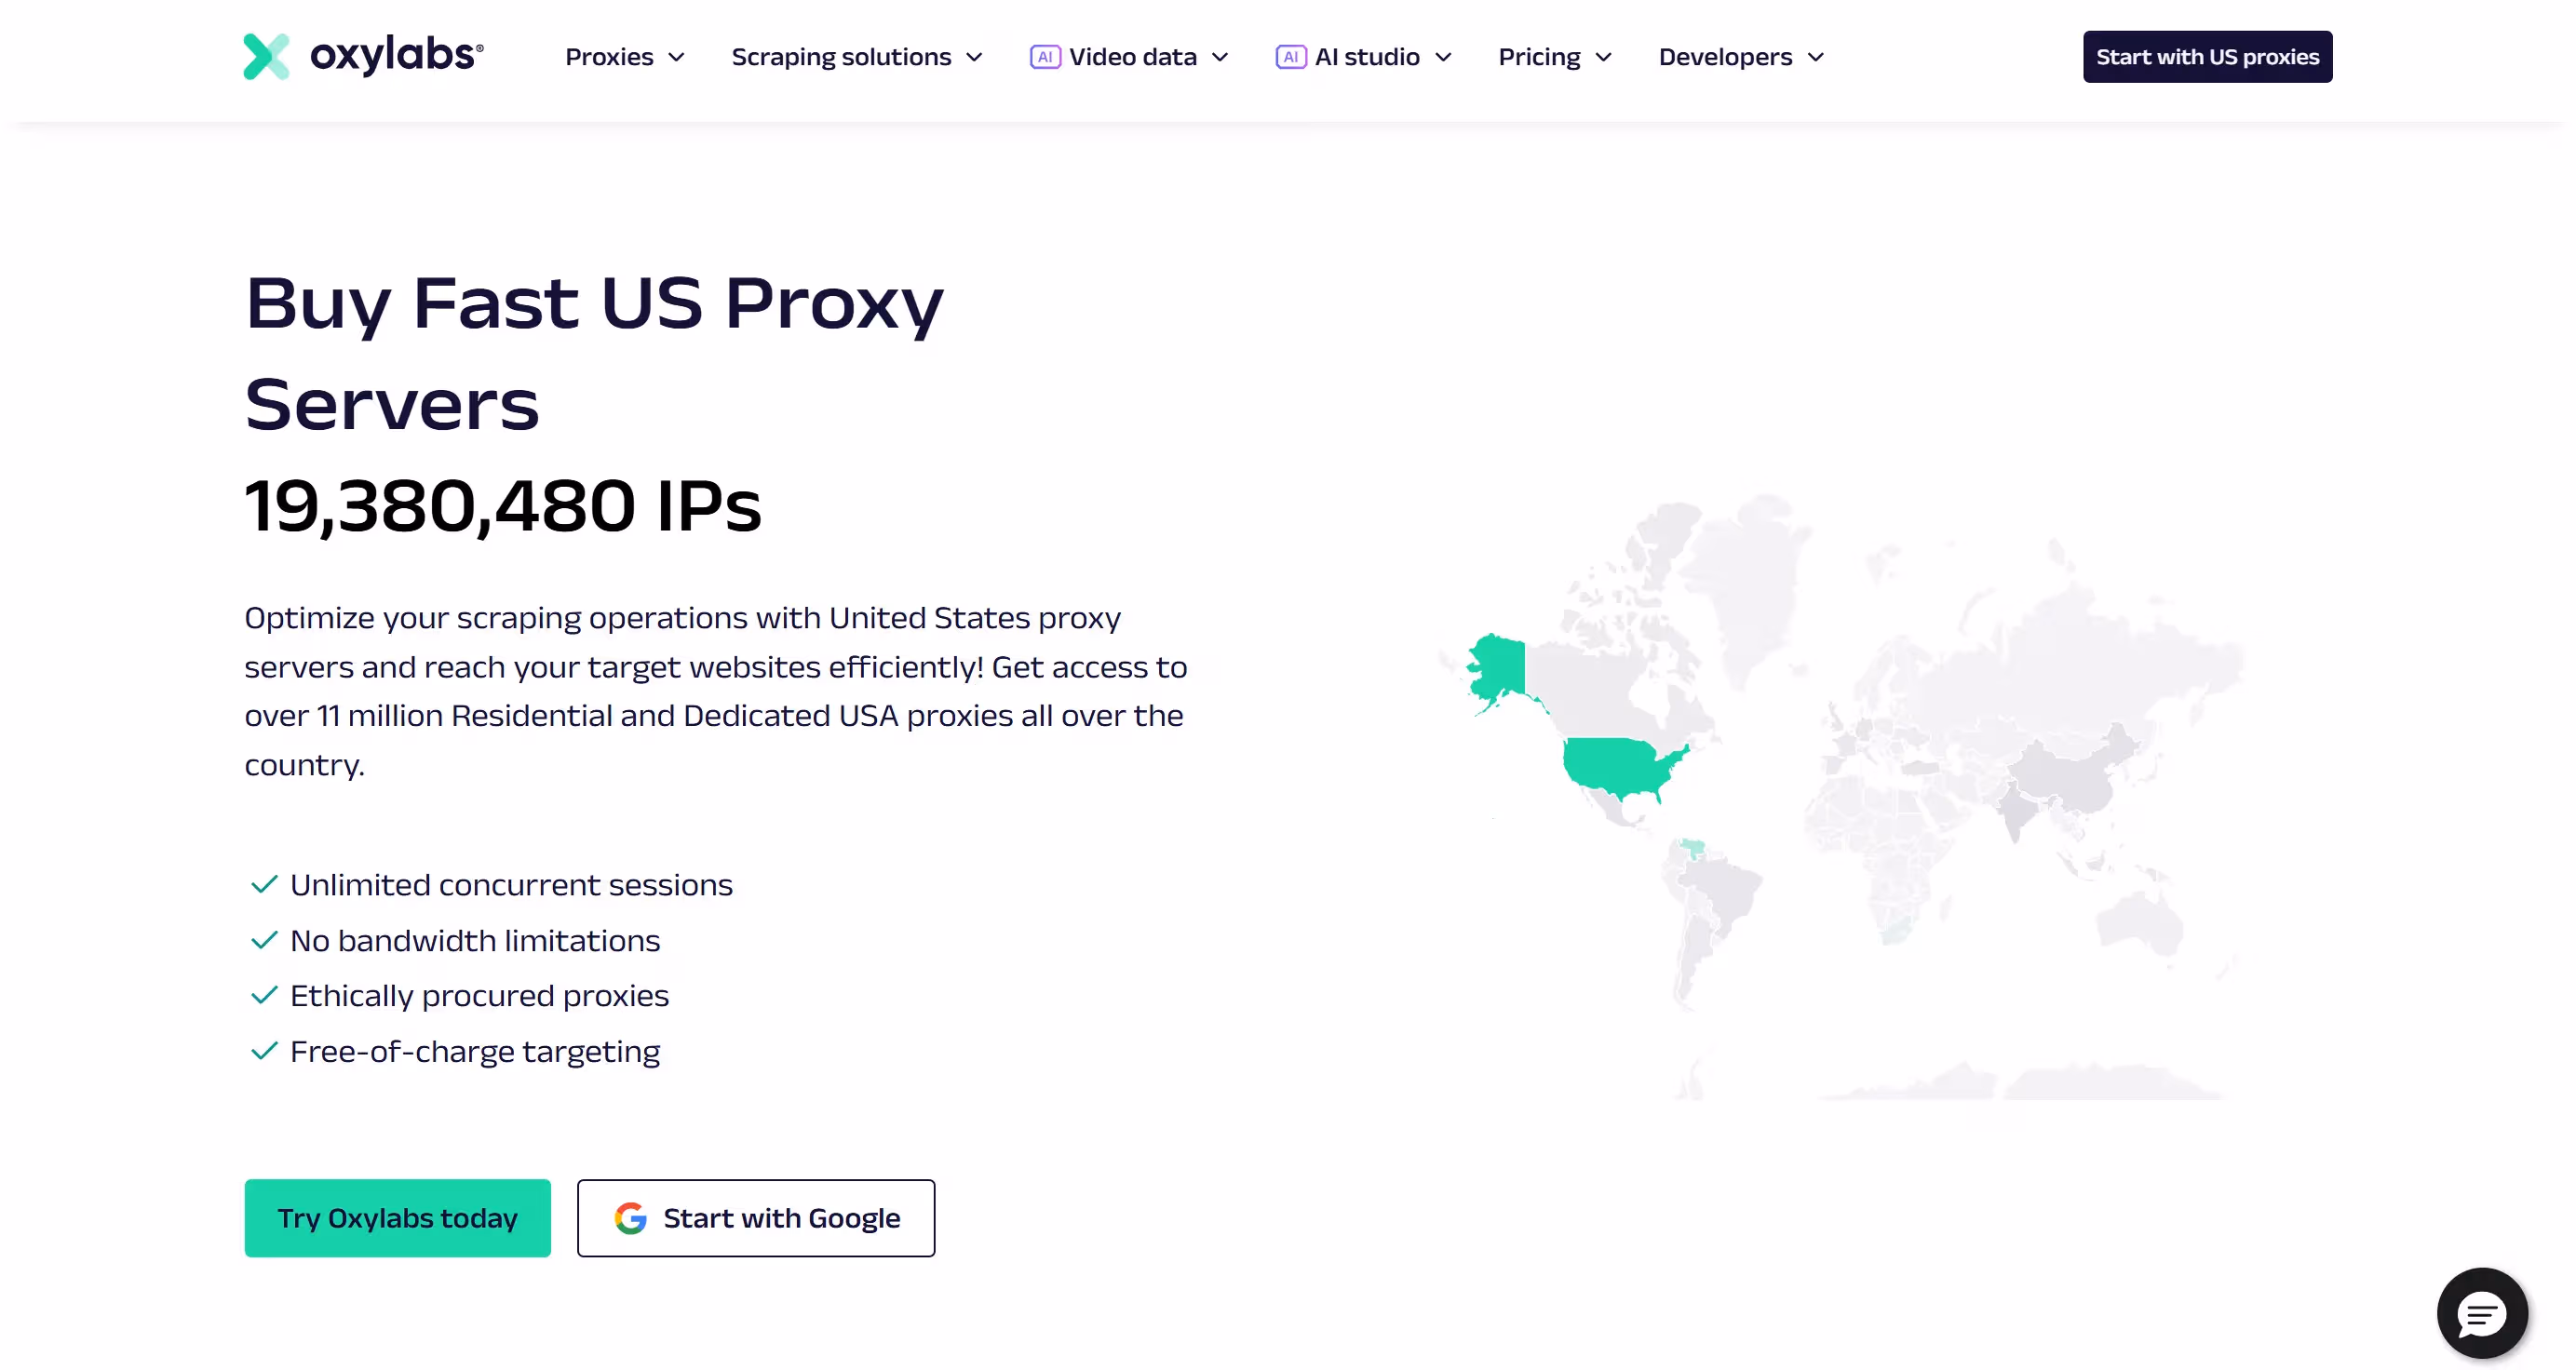The width and height of the screenshot is (2576, 1370).
Task: Open the chat widget bubble
Action: coord(2482,1313)
